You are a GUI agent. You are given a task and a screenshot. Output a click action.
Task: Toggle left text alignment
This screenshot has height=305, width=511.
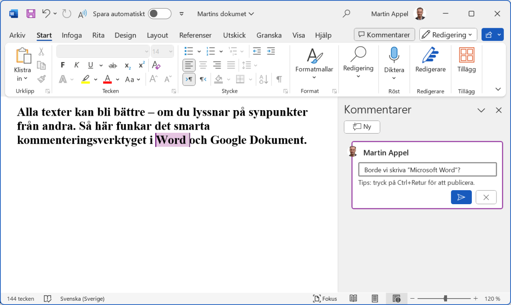point(189,65)
